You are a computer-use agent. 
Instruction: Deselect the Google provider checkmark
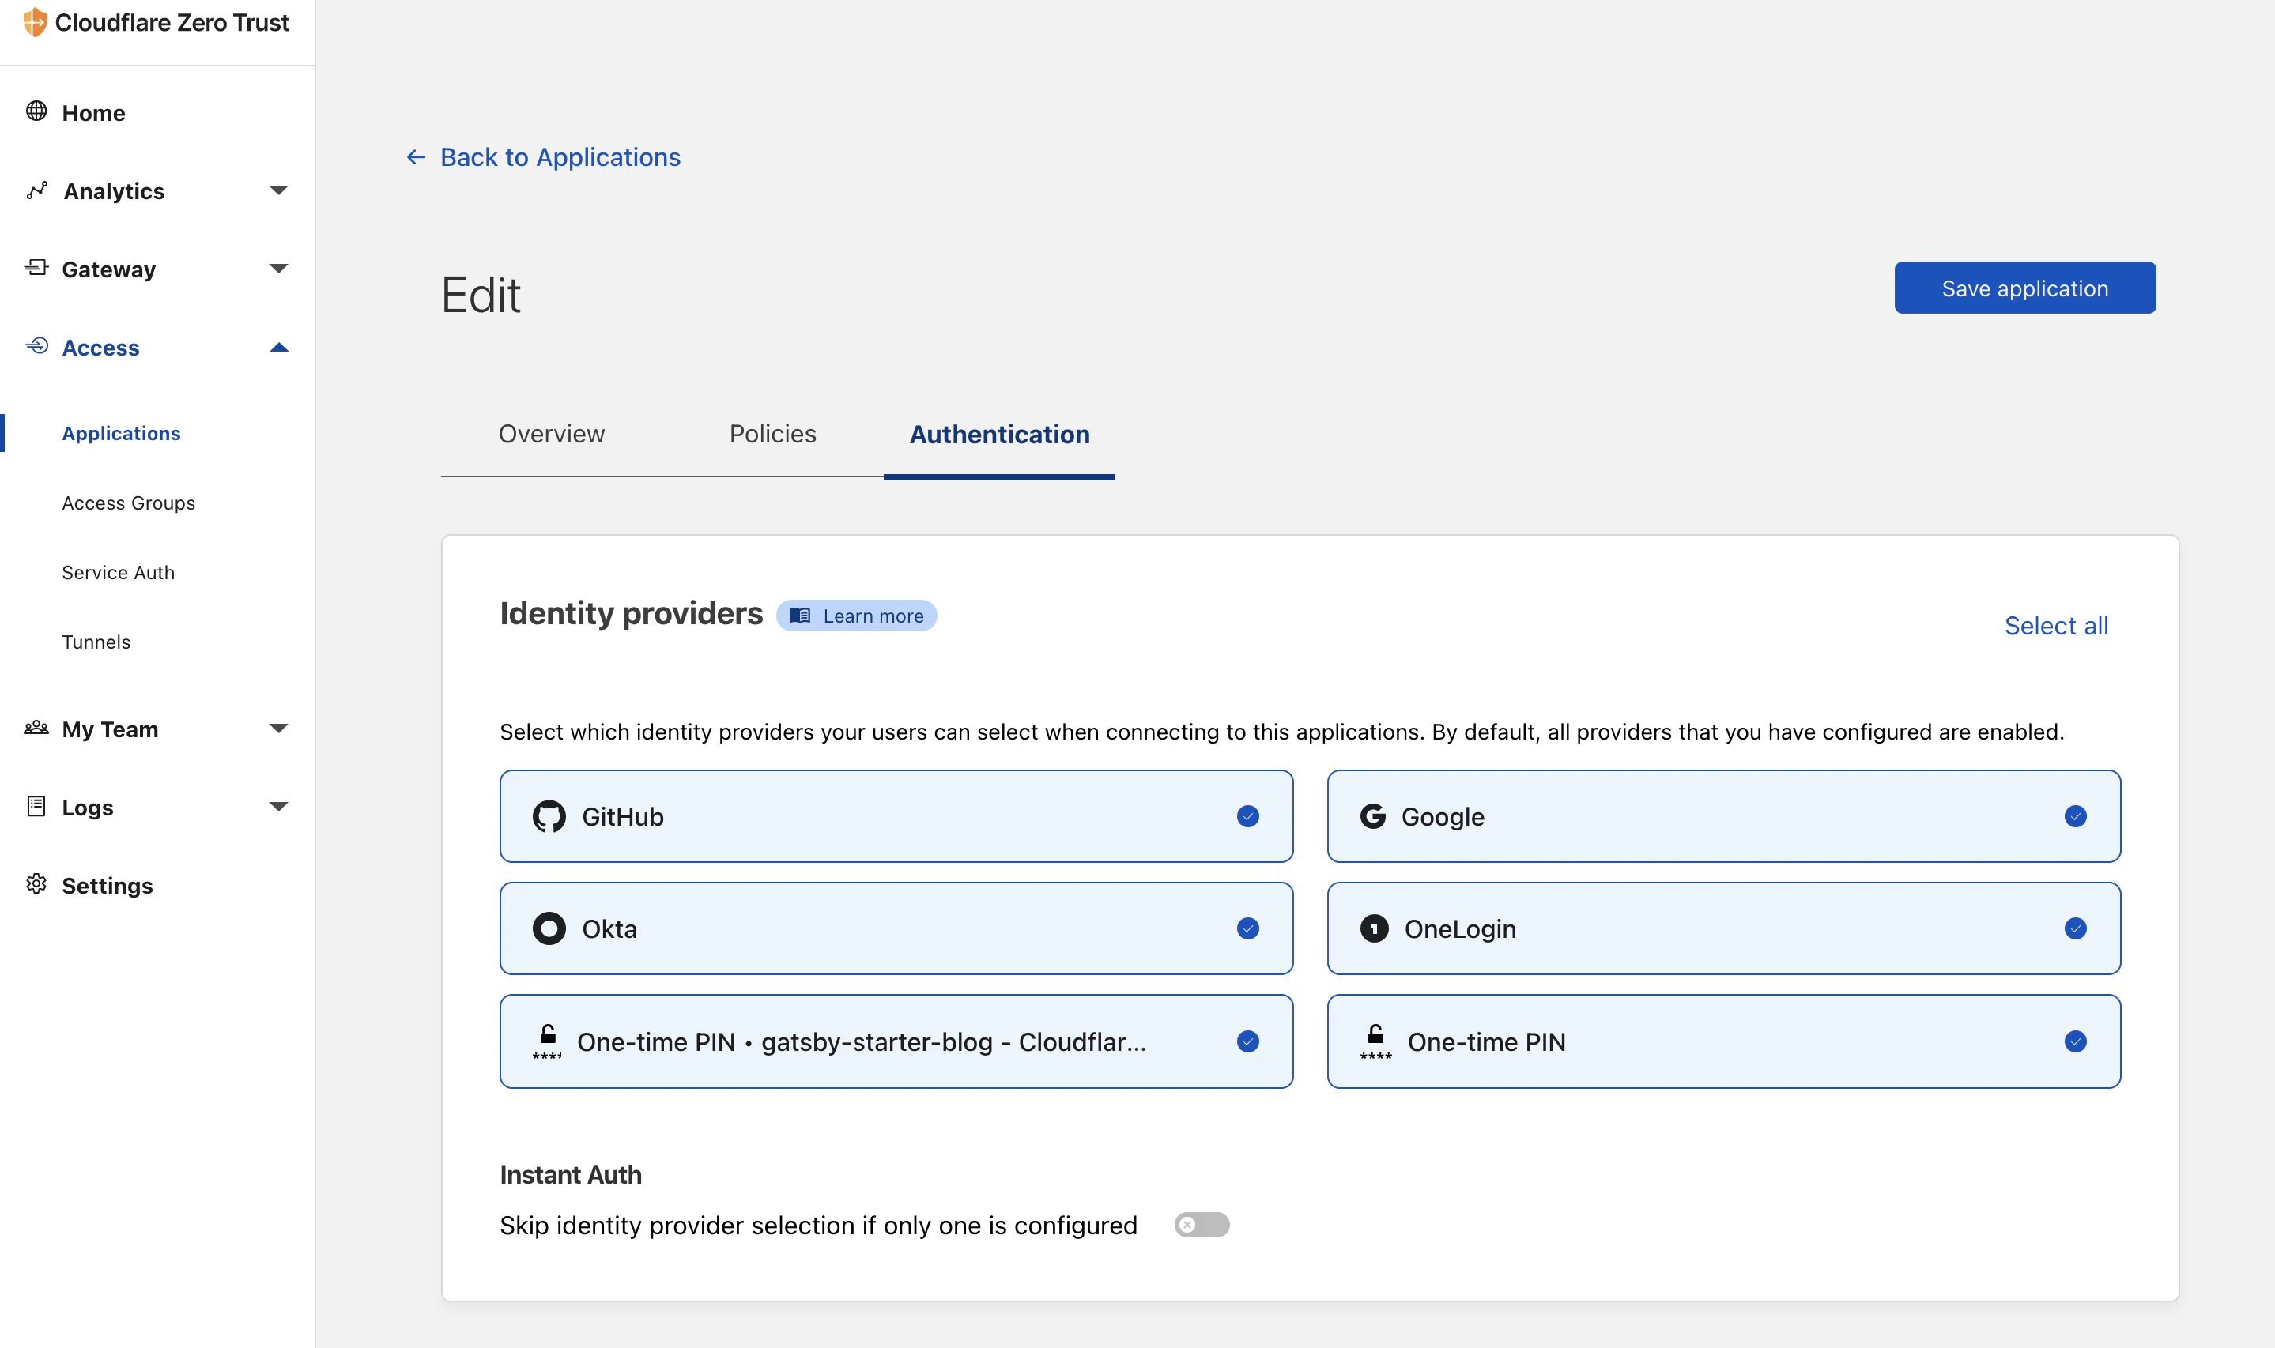(x=2075, y=816)
